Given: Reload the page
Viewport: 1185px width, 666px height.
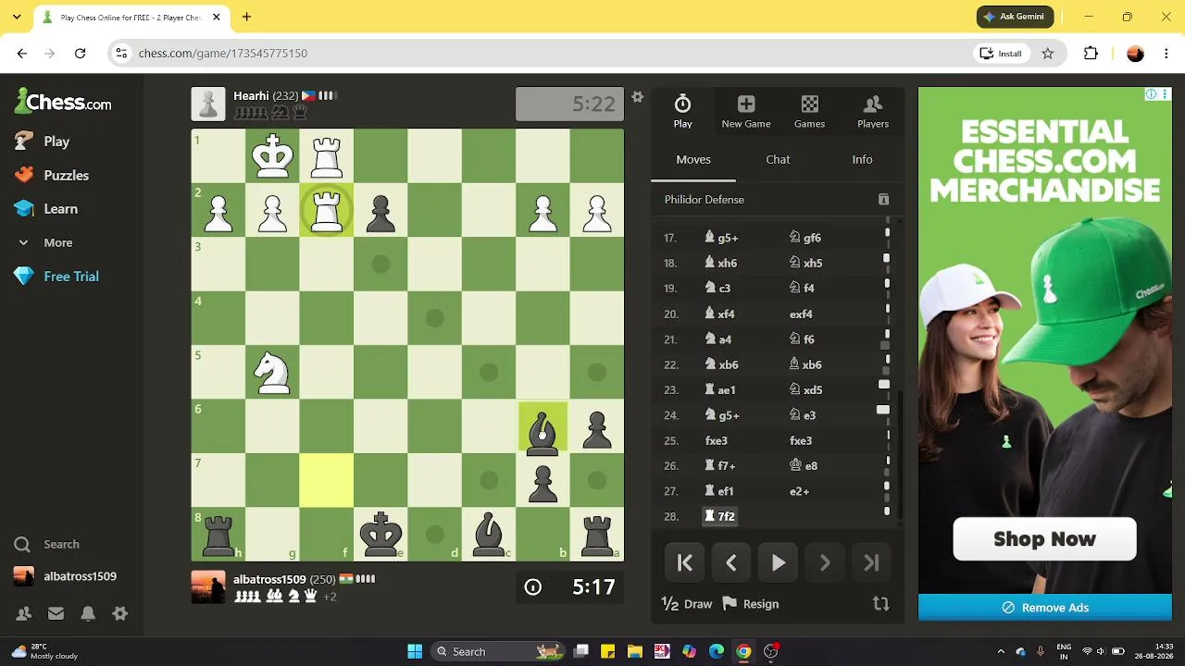Looking at the screenshot, I should [81, 54].
